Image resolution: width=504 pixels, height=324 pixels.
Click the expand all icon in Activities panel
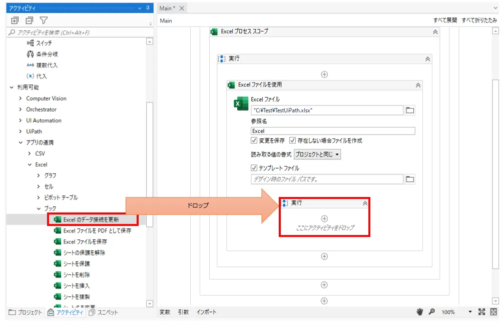[x=15, y=20]
